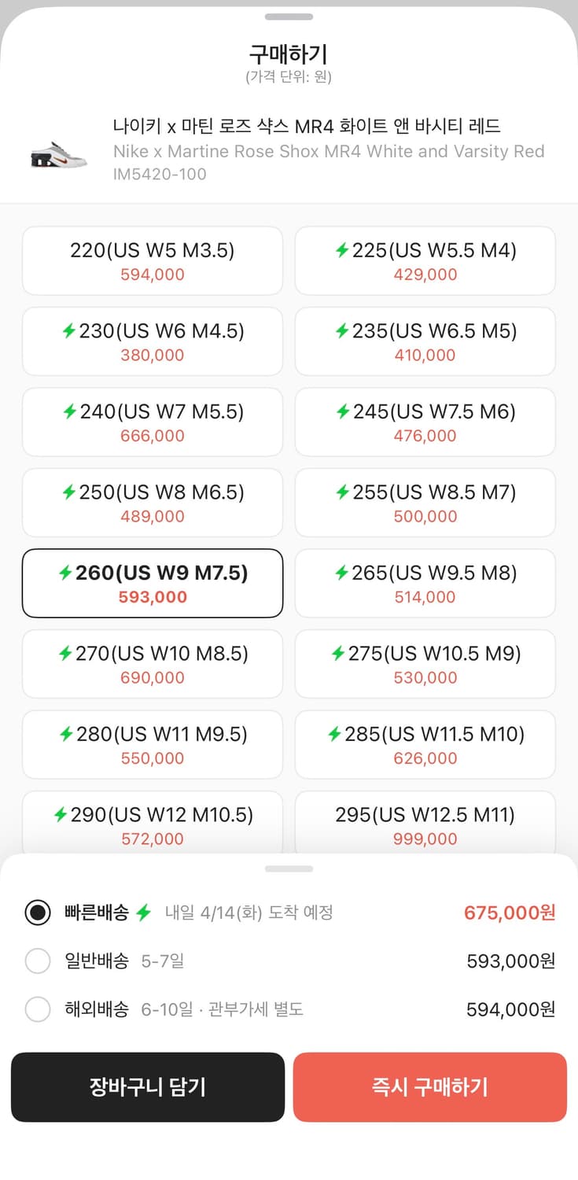Tap lightning icon on the 285 size

[x=335, y=734]
